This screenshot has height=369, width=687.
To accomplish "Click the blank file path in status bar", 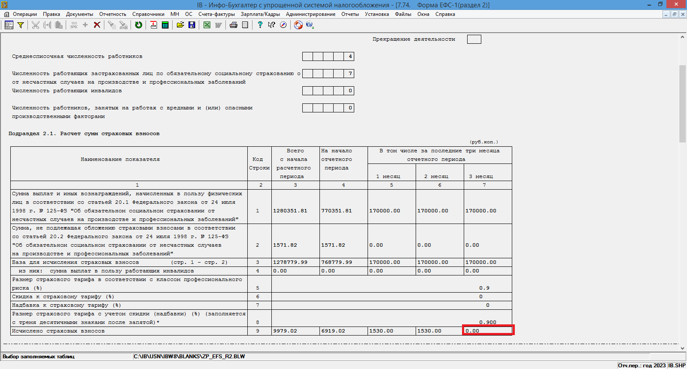I will point(189,357).
